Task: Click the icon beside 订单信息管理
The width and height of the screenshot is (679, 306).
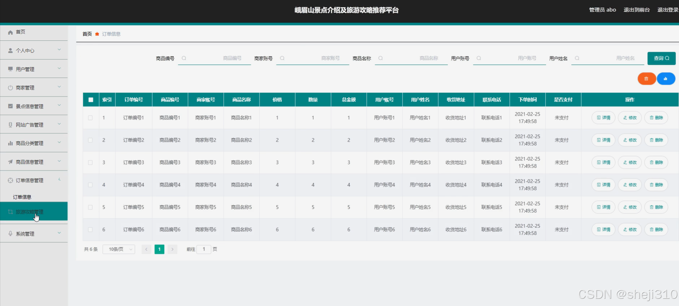Action: (10, 180)
